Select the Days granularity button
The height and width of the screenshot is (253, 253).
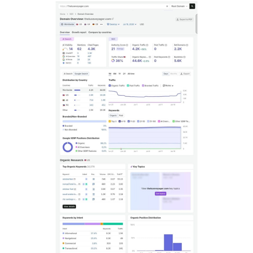click(166, 74)
